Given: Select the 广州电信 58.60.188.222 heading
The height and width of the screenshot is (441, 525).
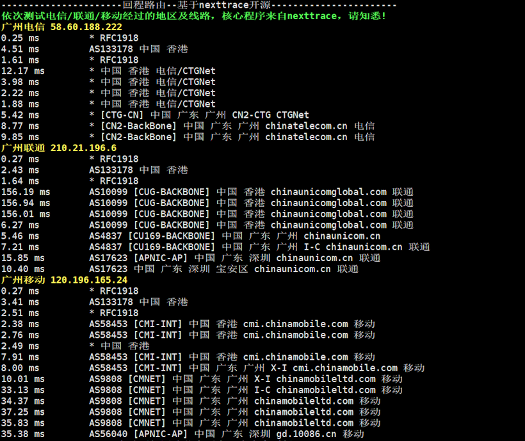Looking at the screenshot, I should pyautogui.click(x=61, y=27).
